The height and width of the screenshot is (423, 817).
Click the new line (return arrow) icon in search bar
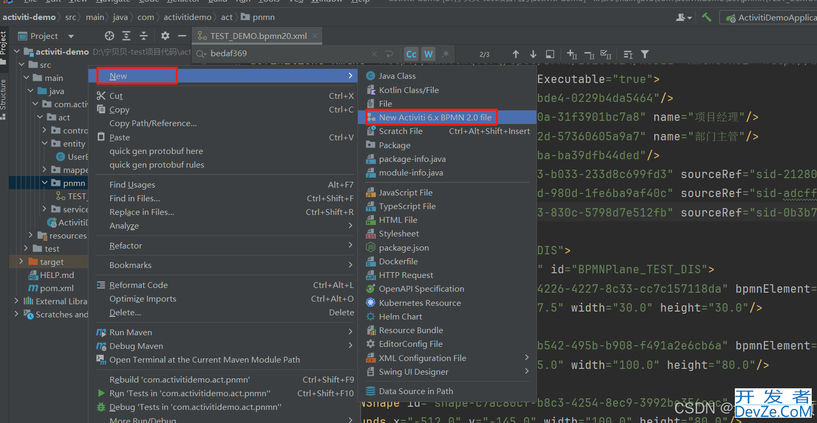[x=390, y=54]
